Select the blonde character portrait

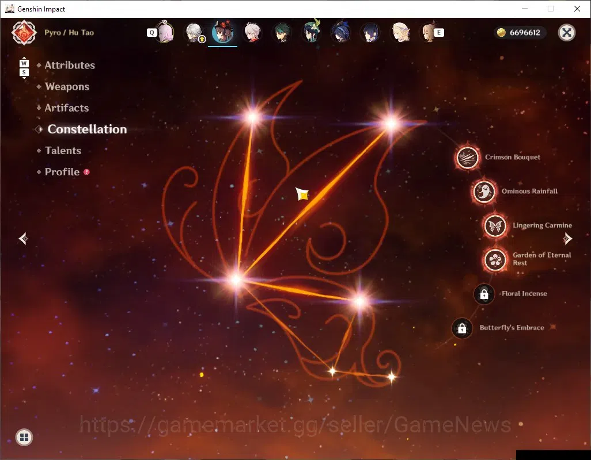(x=400, y=32)
